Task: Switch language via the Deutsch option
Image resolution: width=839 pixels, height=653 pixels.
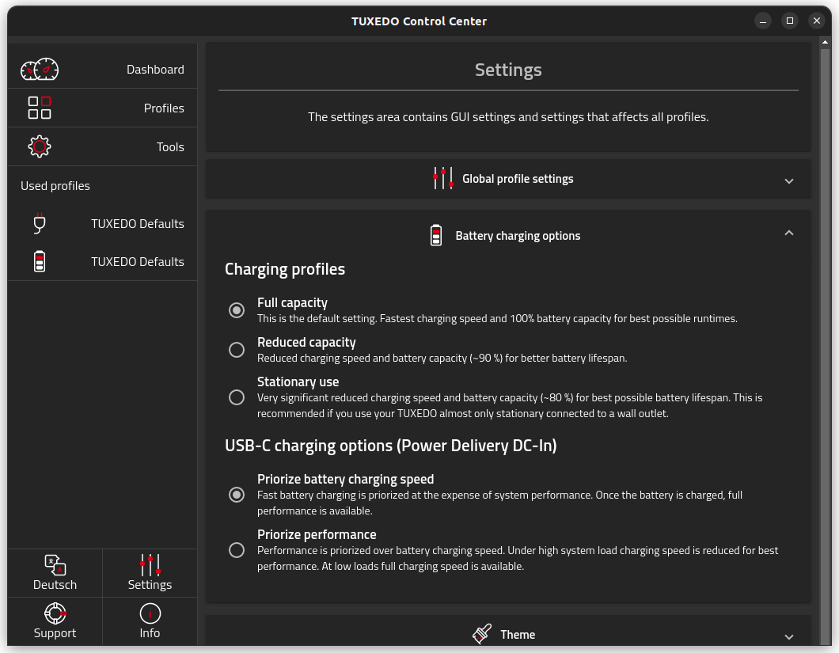Action: 55,572
